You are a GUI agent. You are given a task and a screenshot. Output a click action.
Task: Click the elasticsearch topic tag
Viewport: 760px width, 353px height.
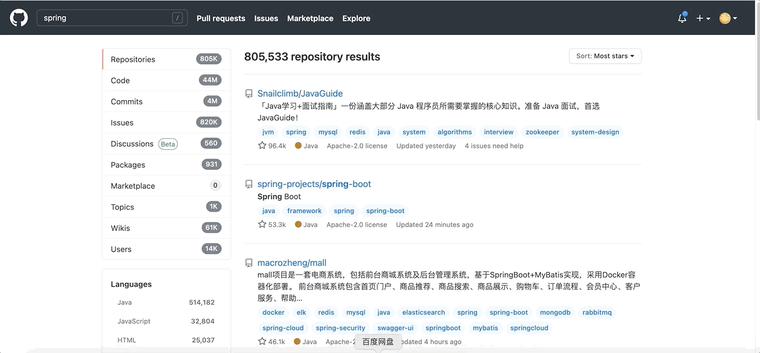(x=424, y=312)
